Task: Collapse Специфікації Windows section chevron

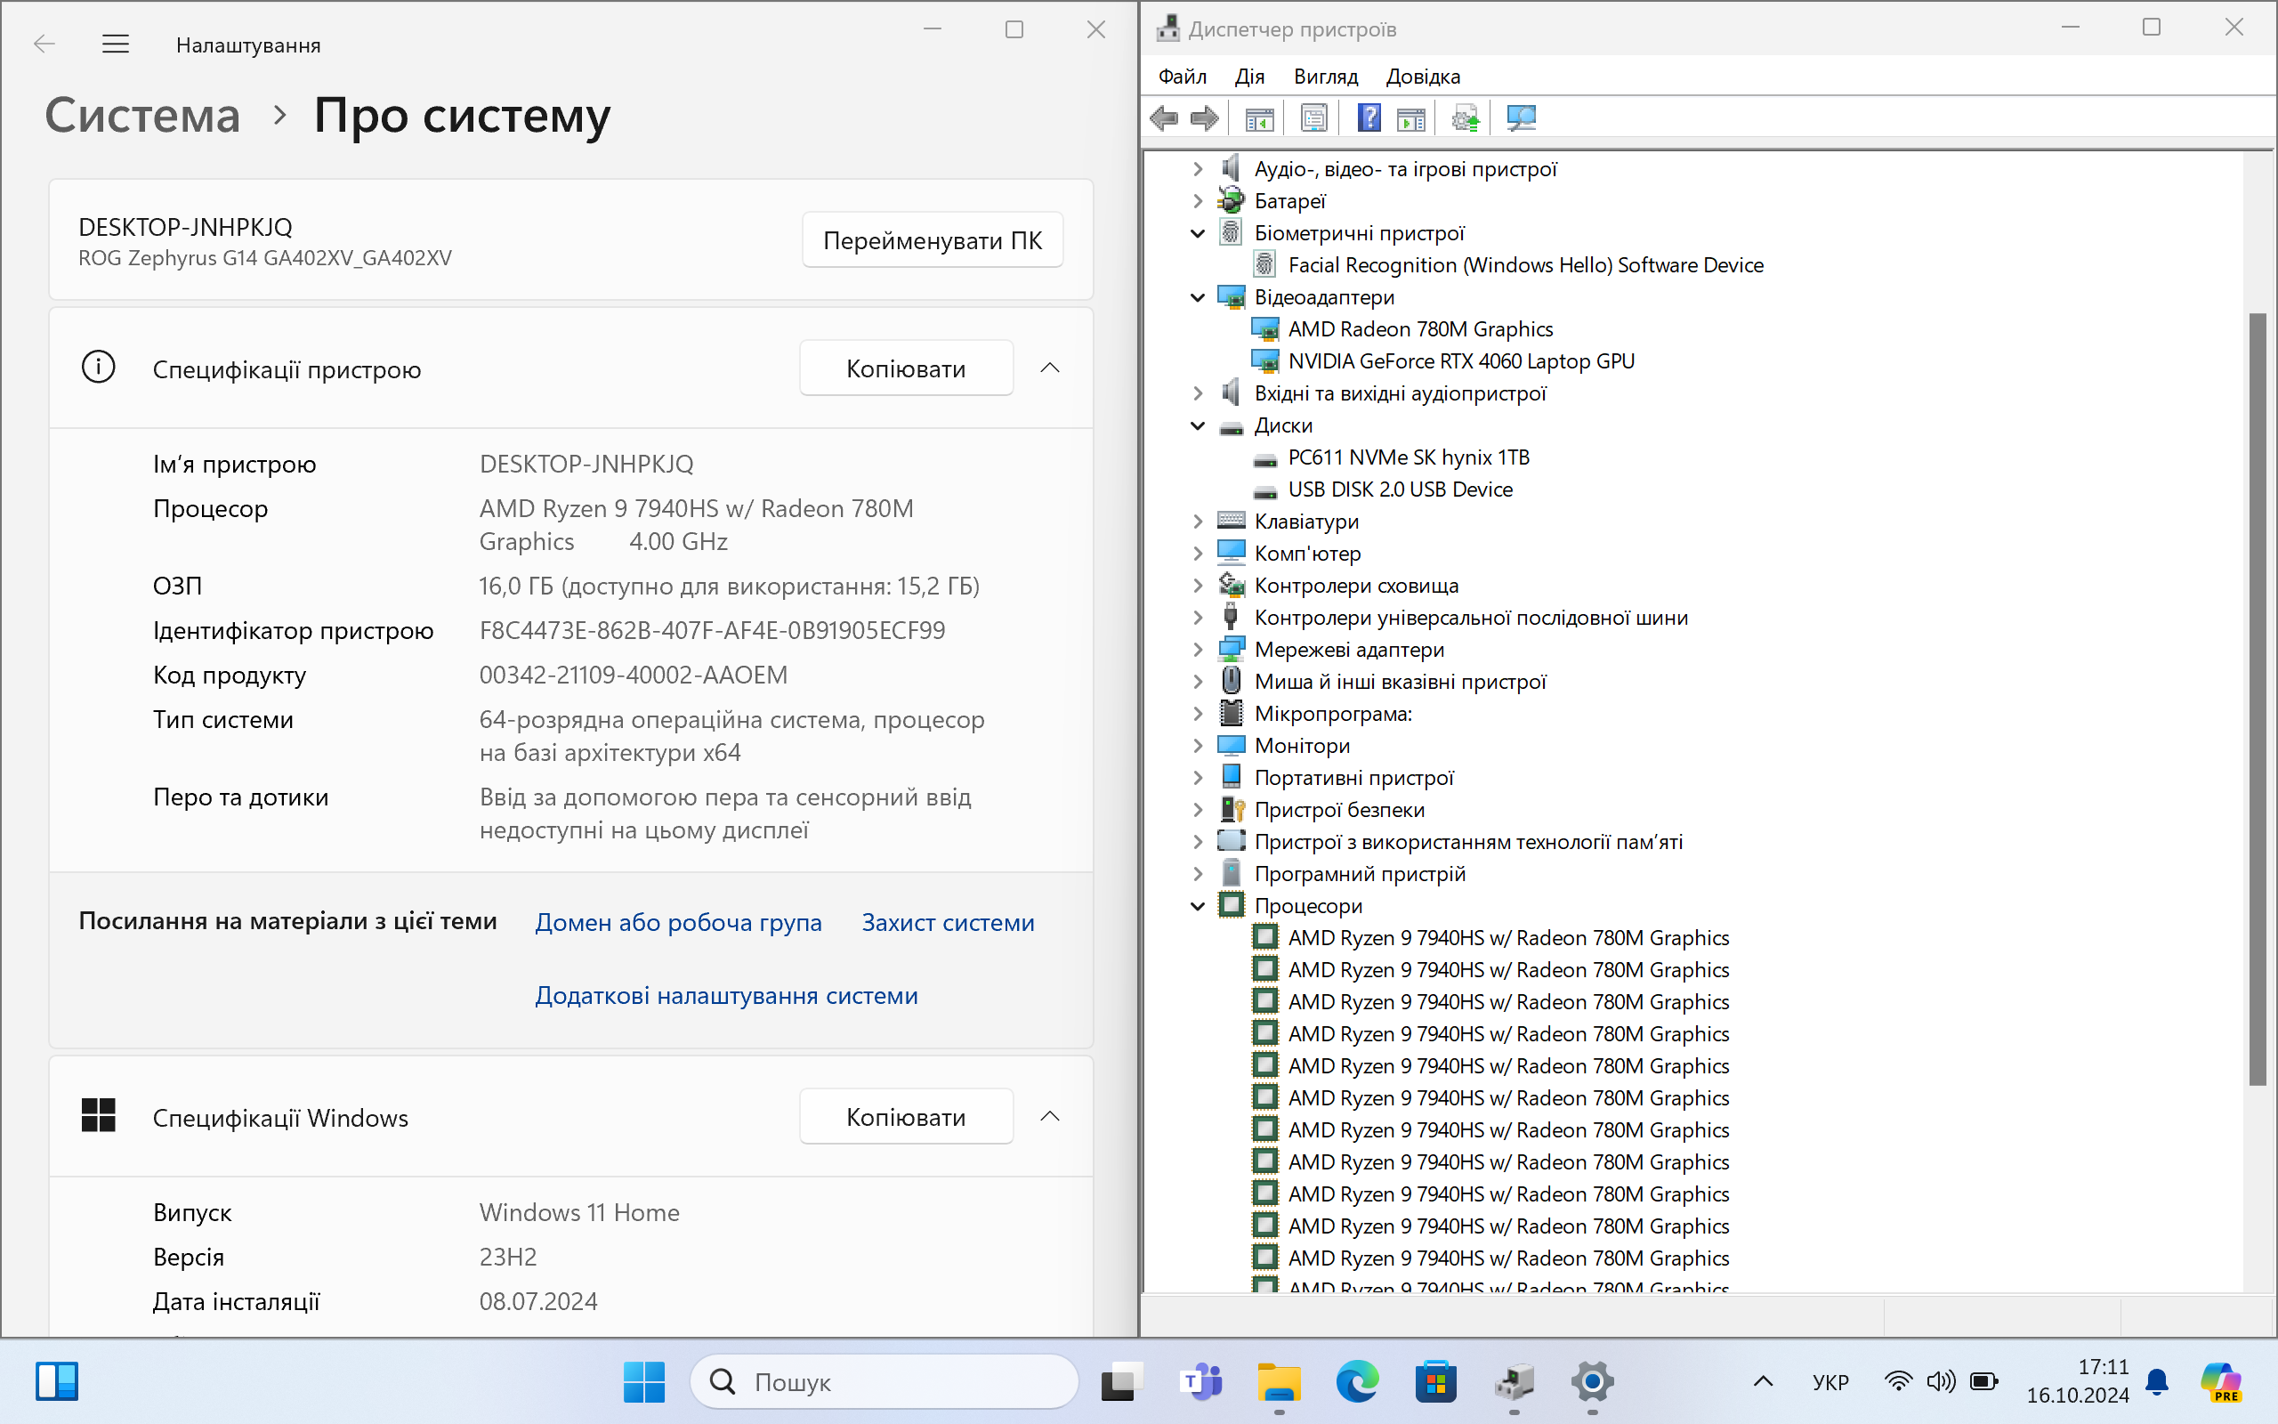Action: [x=1050, y=1117]
